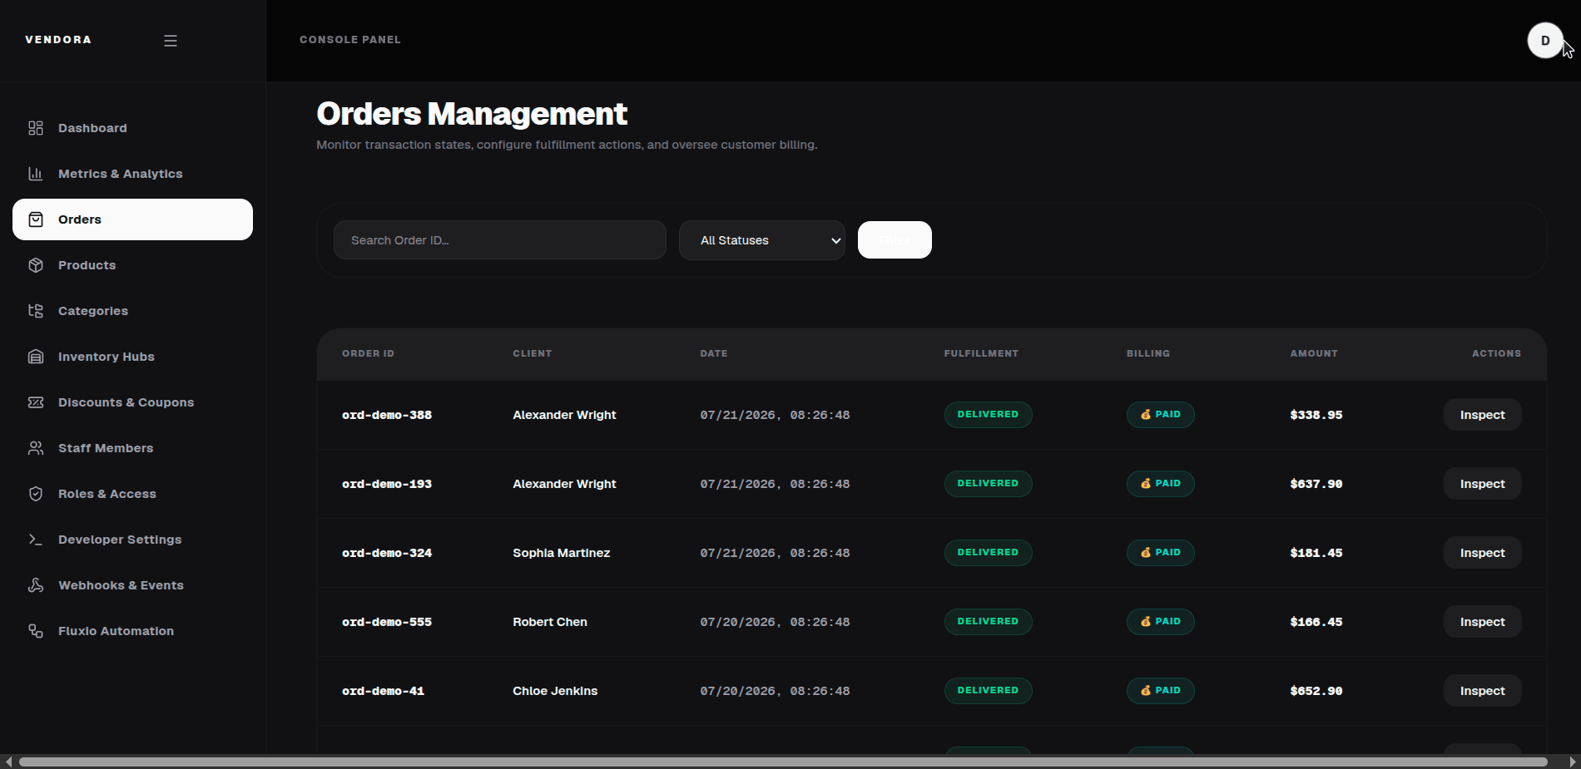Toggle the sidebar hamburger menu
1581x769 pixels.
[171, 41]
